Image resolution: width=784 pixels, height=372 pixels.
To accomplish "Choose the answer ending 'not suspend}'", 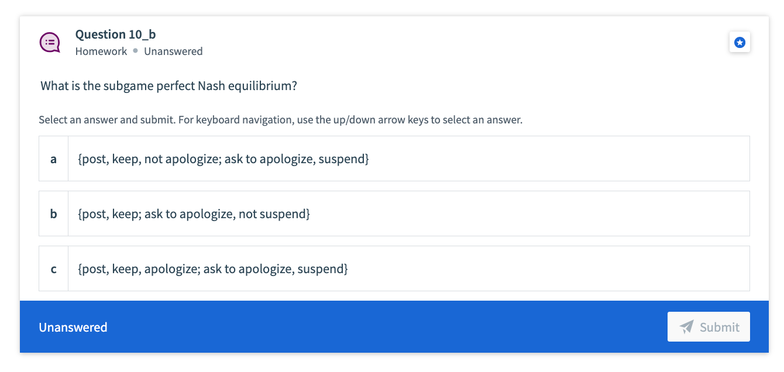I will pos(394,213).
